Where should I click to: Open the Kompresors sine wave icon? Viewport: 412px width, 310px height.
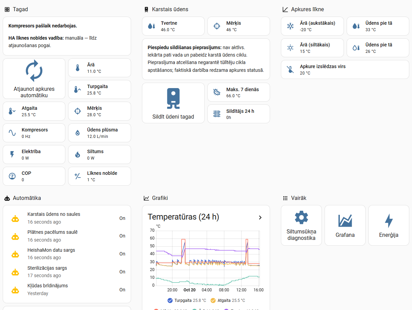pyautogui.click(x=12, y=133)
